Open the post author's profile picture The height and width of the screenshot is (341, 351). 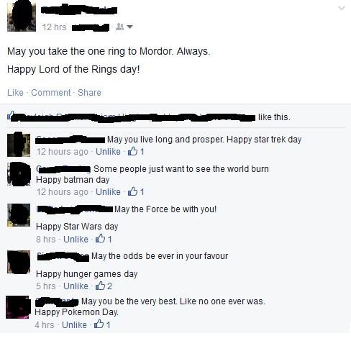22,16
